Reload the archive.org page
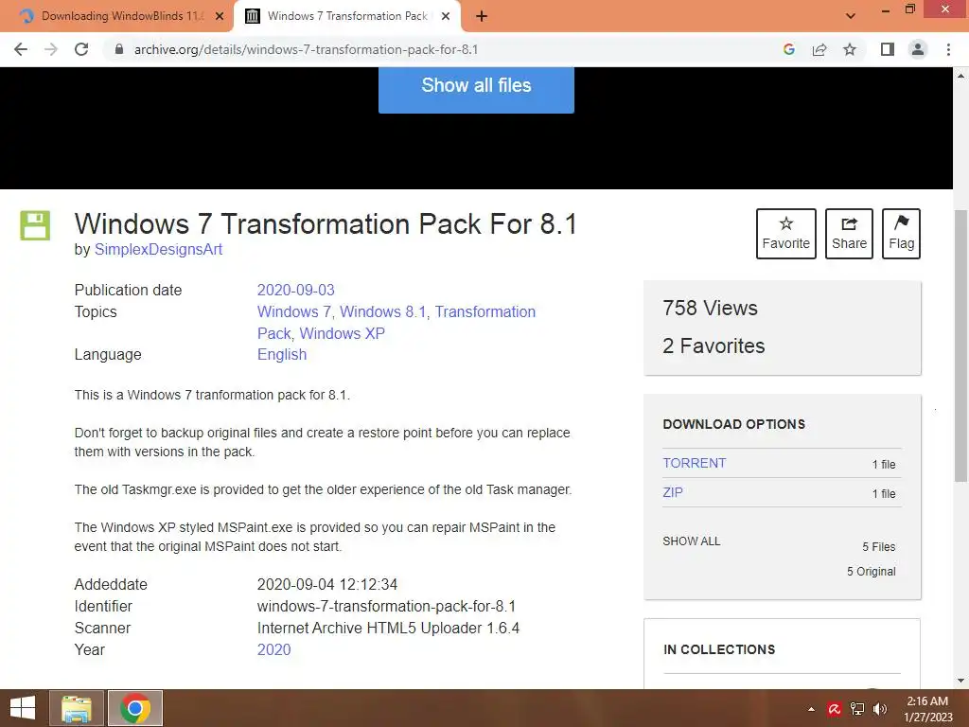 pos(81,49)
